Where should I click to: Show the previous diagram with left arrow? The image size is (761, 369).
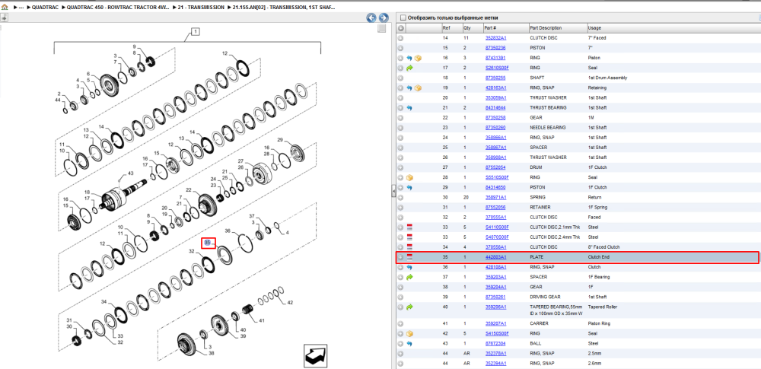(x=371, y=18)
